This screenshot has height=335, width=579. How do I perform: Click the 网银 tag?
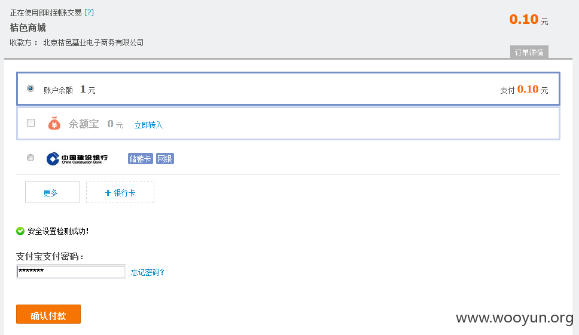pyautogui.click(x=164, y=159)
